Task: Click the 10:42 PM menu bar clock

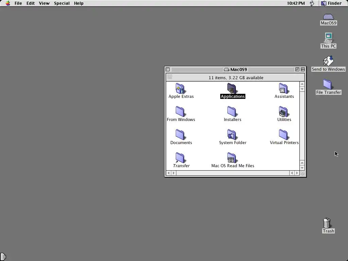Action: pos(296,3)
